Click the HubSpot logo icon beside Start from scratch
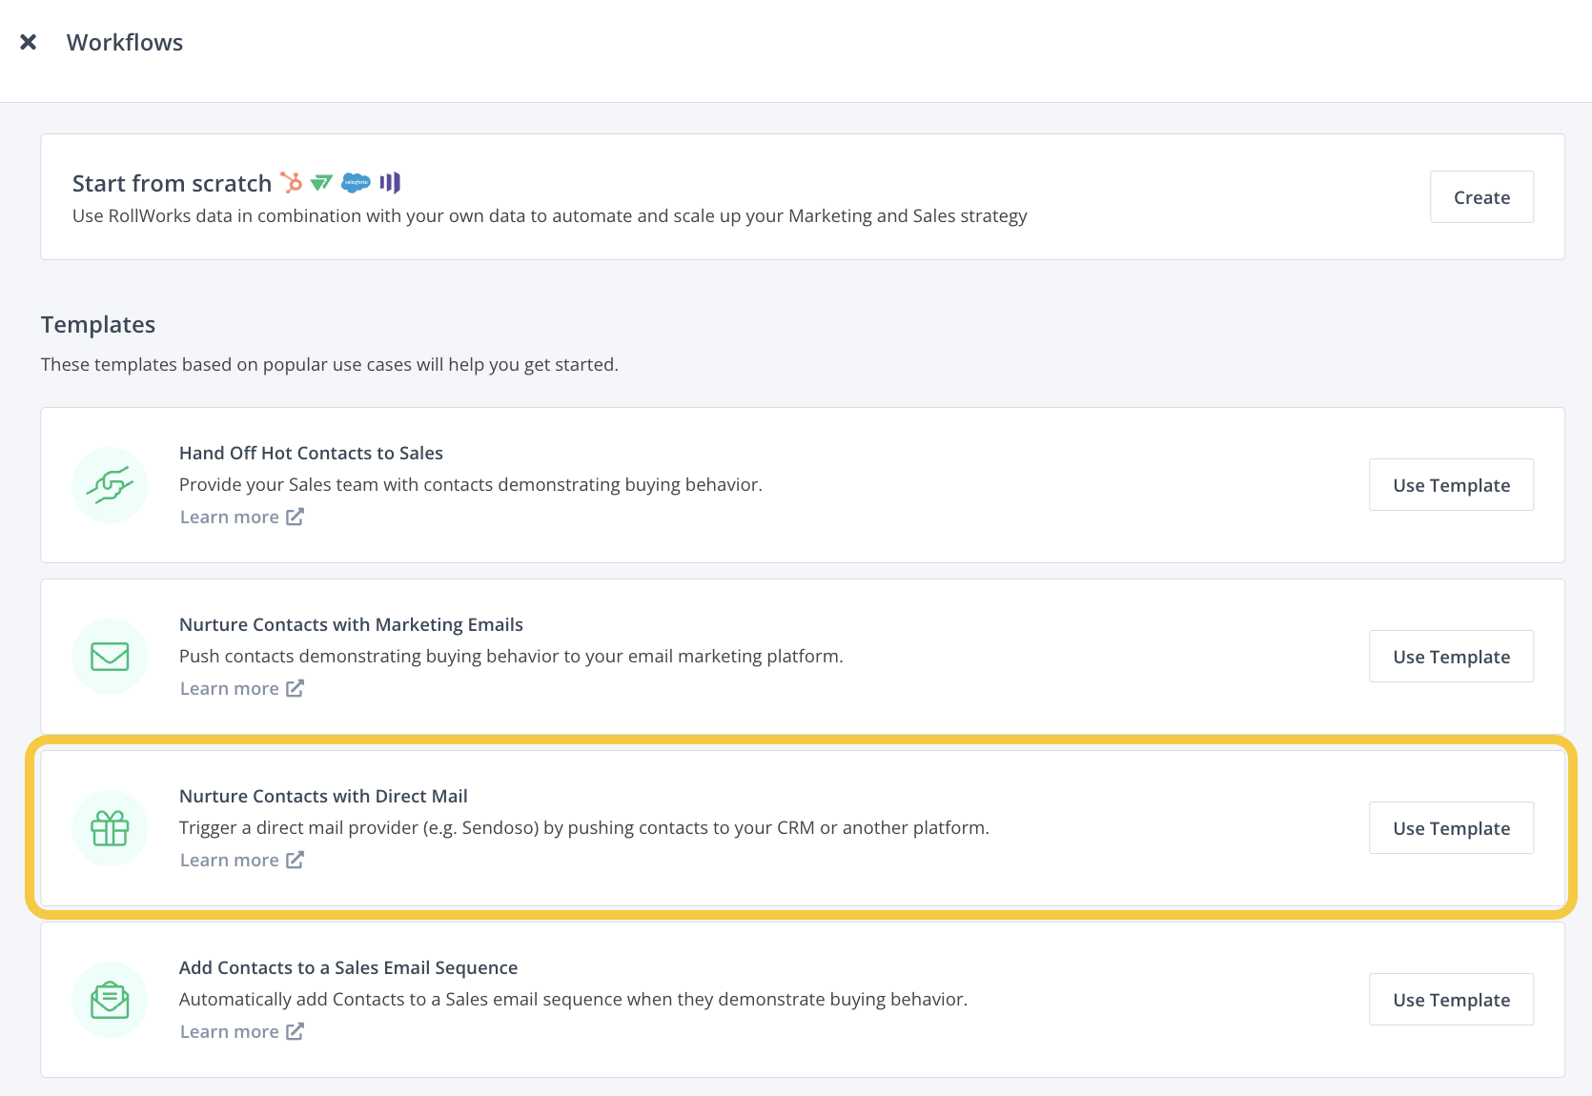Screen dimensions: 1592x1096 291,182
